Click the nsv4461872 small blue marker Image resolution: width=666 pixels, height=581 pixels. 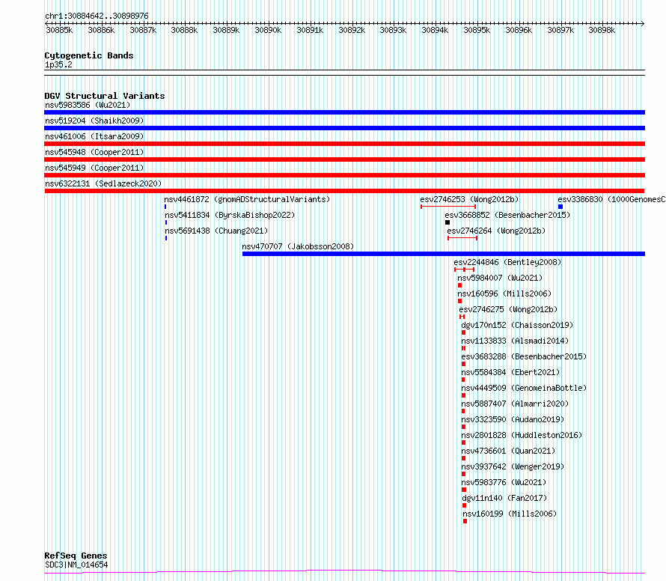pos(165,207)
